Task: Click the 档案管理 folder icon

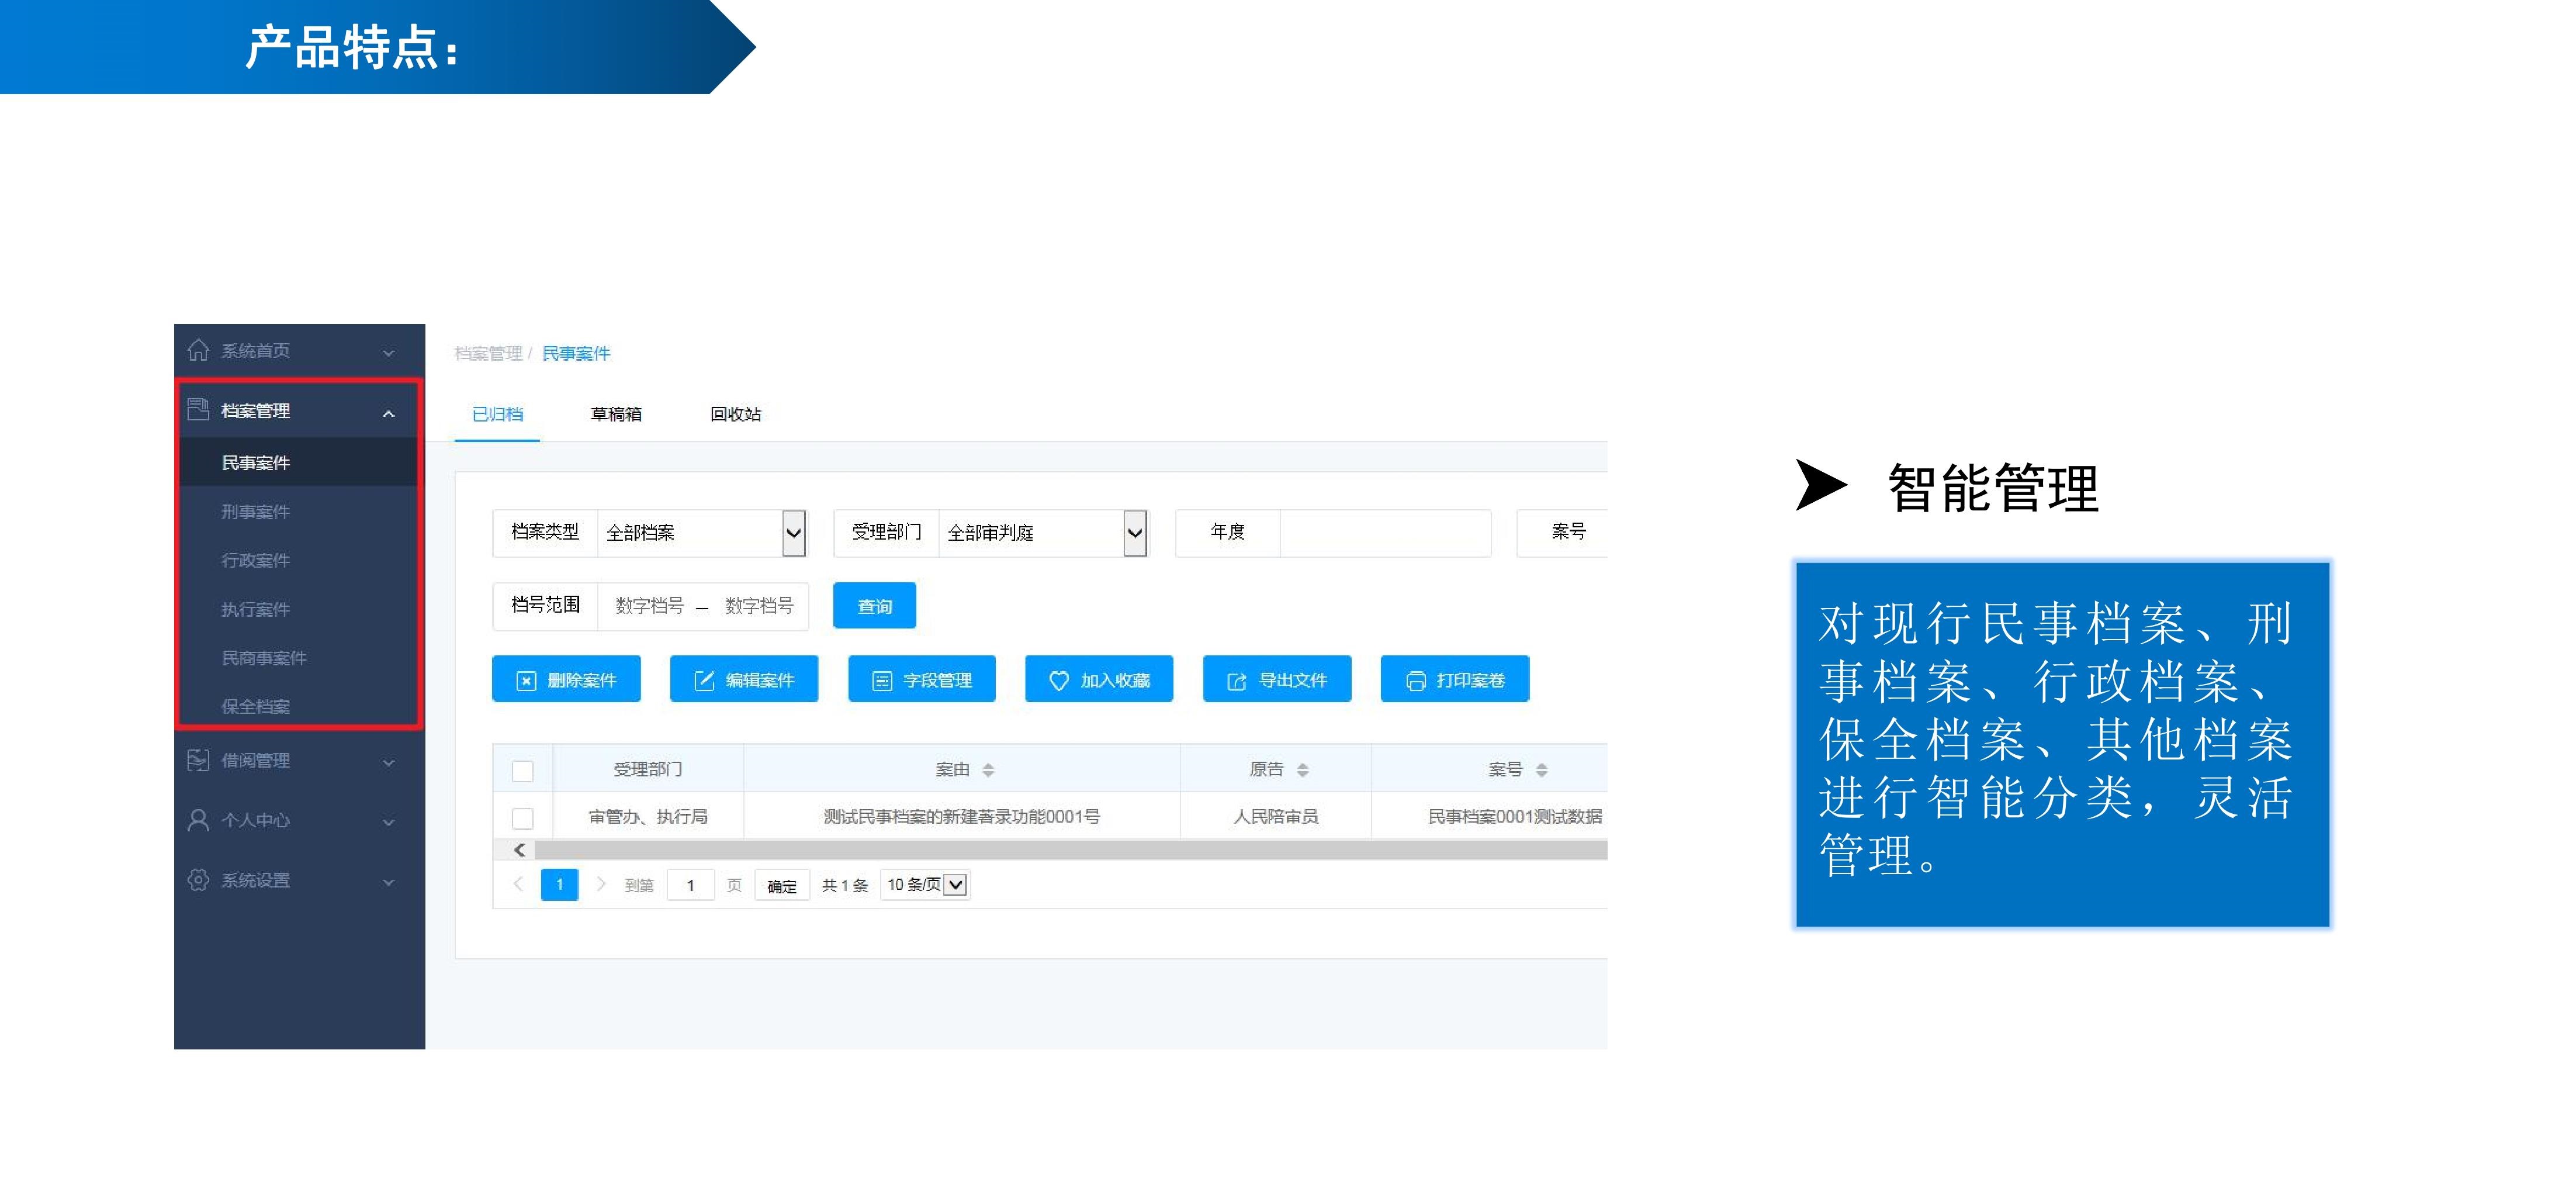Action: click(198, 410)
